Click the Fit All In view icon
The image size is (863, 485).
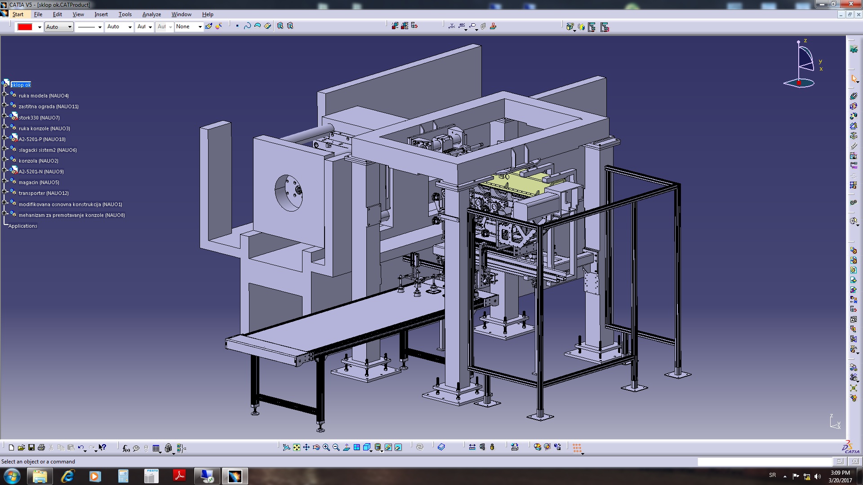[297, 447]
